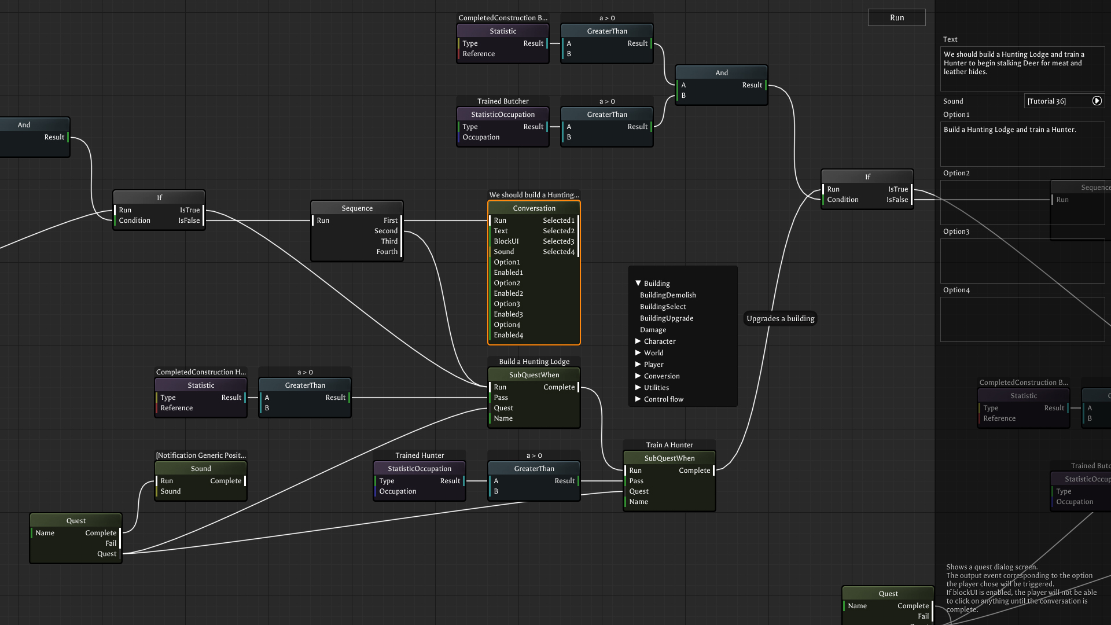Select Damage from the node menu
Screen dimensions: 1111x625
pyautogui.click(x=652, y=330)
